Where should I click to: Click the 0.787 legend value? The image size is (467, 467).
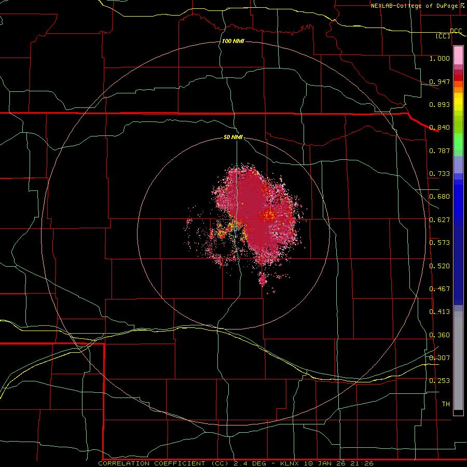point(439,150)
